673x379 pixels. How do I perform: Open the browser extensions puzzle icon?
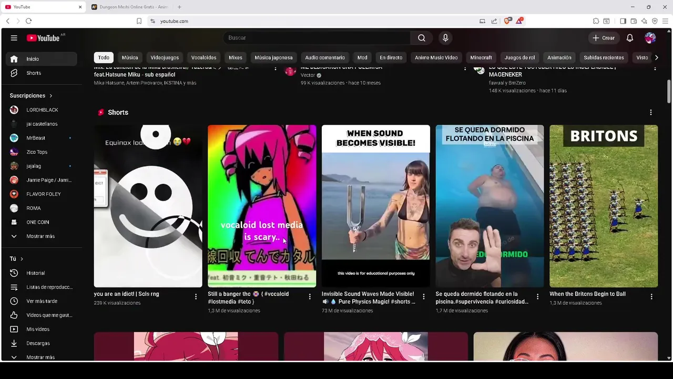[596, 21]
